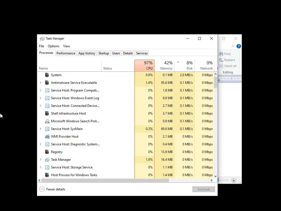Image resolution: width=281 pixels, height=211 pixels.
Task: Expand the Antimalware Service Executable row
Action: pyautogui.click(x=41, y=83)
